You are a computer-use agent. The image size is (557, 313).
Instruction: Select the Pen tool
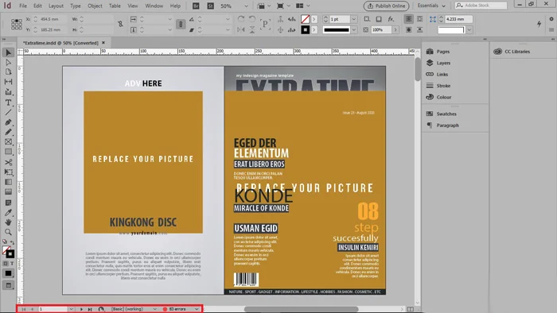pos(8,122)
